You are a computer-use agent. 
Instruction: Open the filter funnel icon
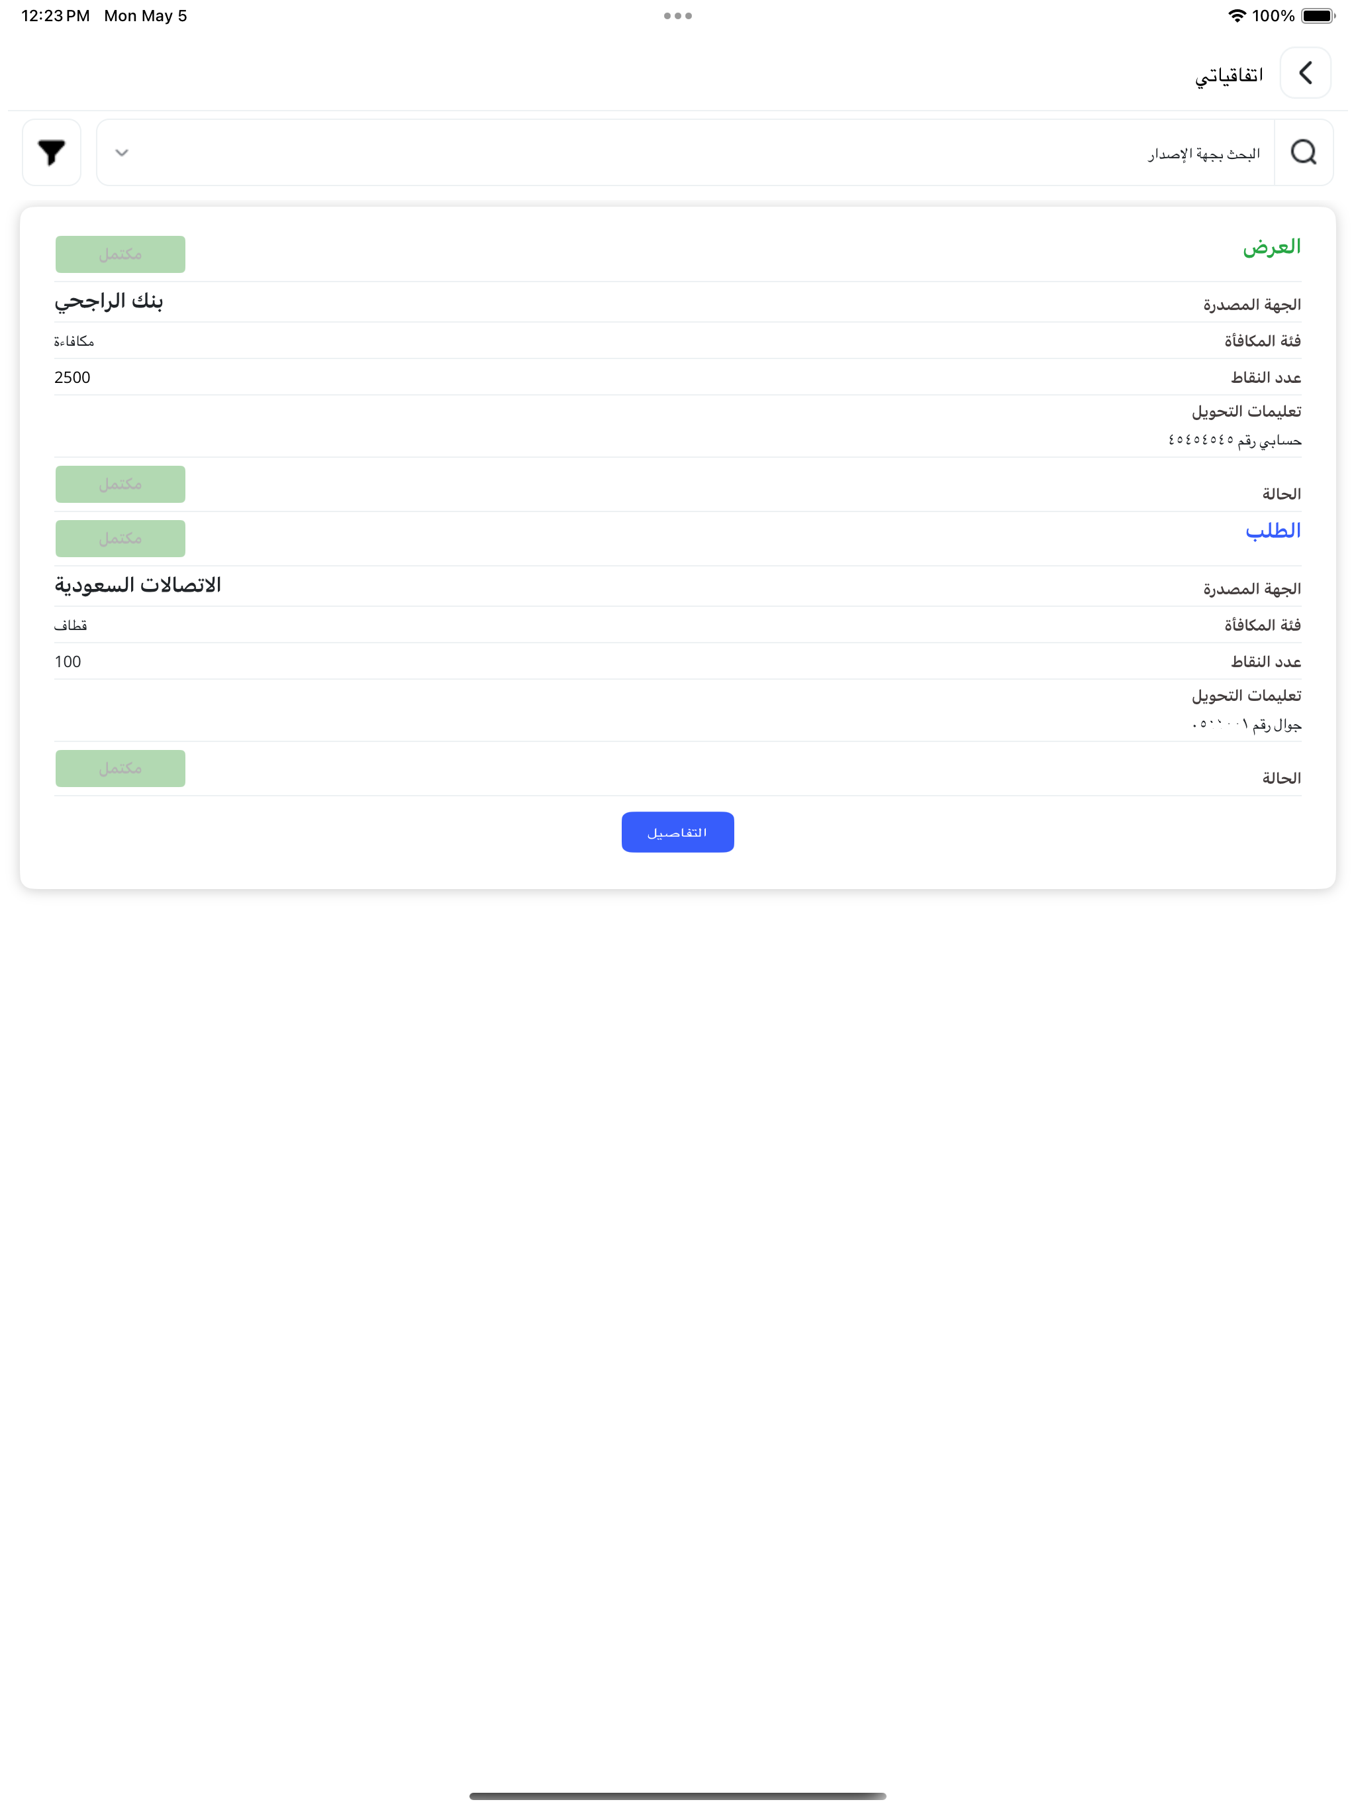[52, 152]
